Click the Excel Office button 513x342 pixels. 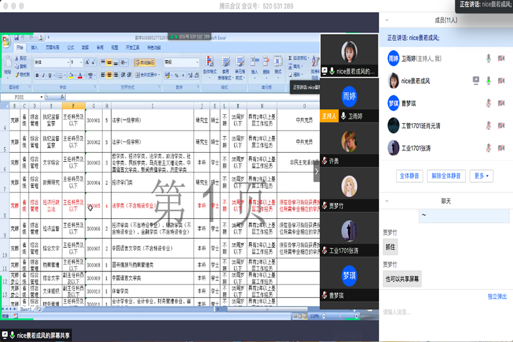6,42
